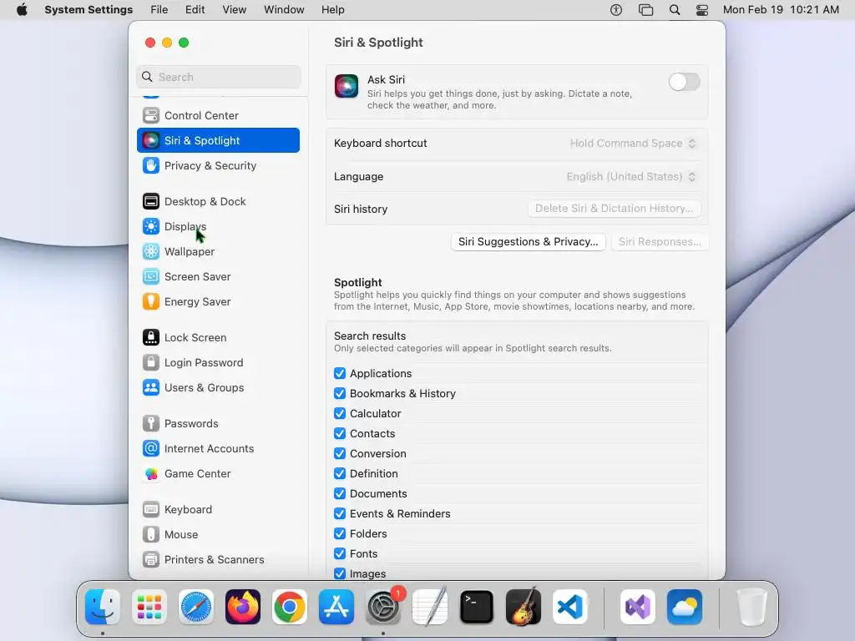
Task: Open the Window menu
Action: click(x=284, y=10)
